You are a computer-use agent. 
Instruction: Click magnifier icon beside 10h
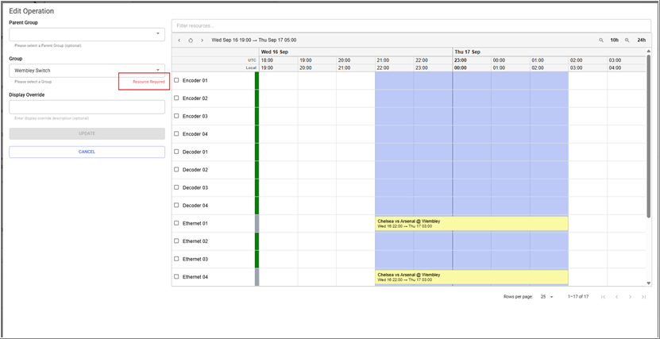(x=601, y=40)
